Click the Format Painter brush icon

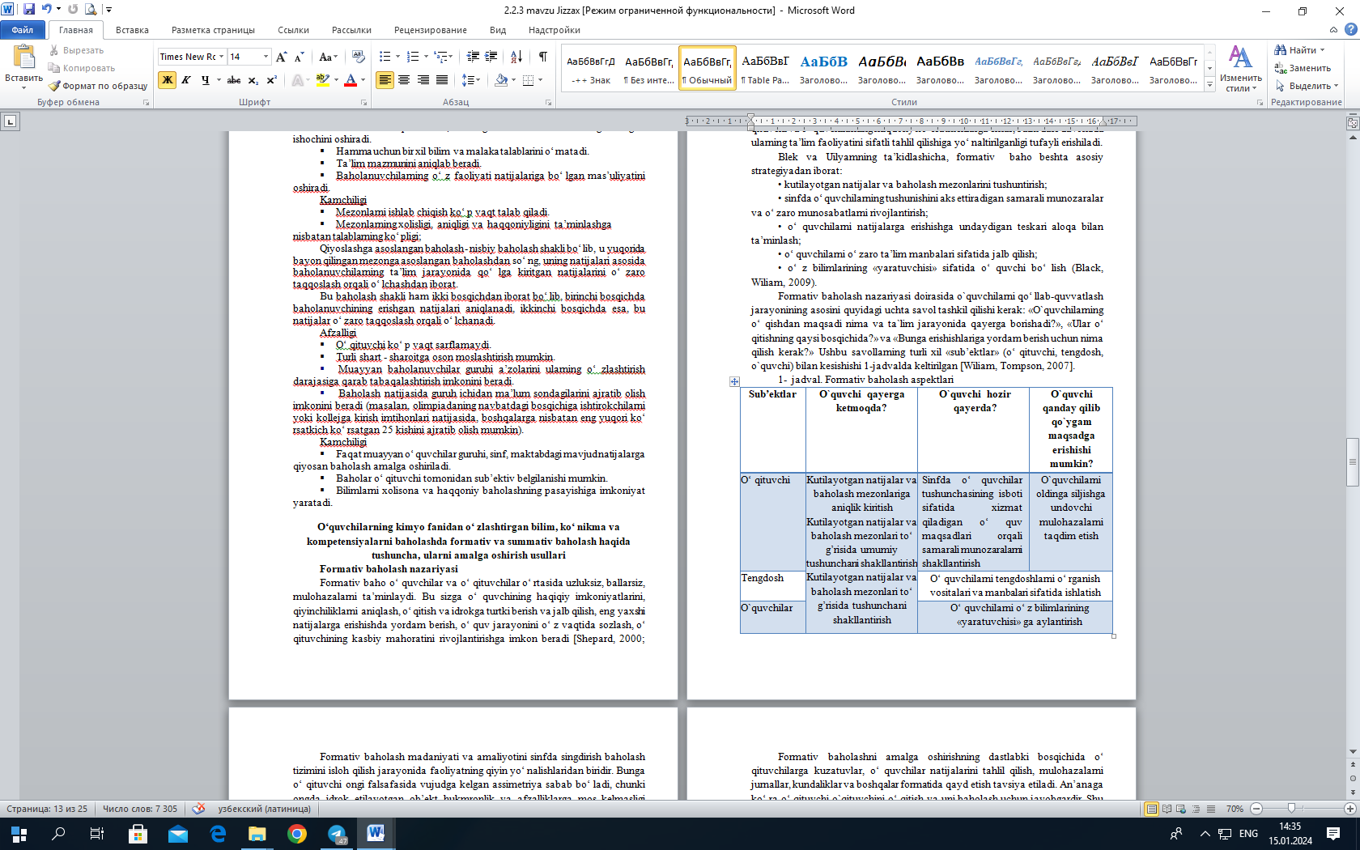click(55, 86)
